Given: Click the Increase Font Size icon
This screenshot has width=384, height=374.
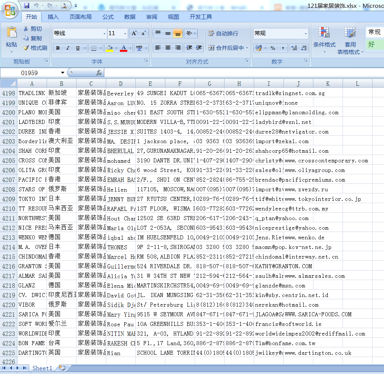Looking at the screenshot, I should coord(134,33).
